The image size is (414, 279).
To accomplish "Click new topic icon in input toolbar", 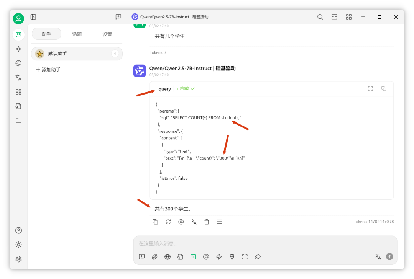I will tap(142, 256).
